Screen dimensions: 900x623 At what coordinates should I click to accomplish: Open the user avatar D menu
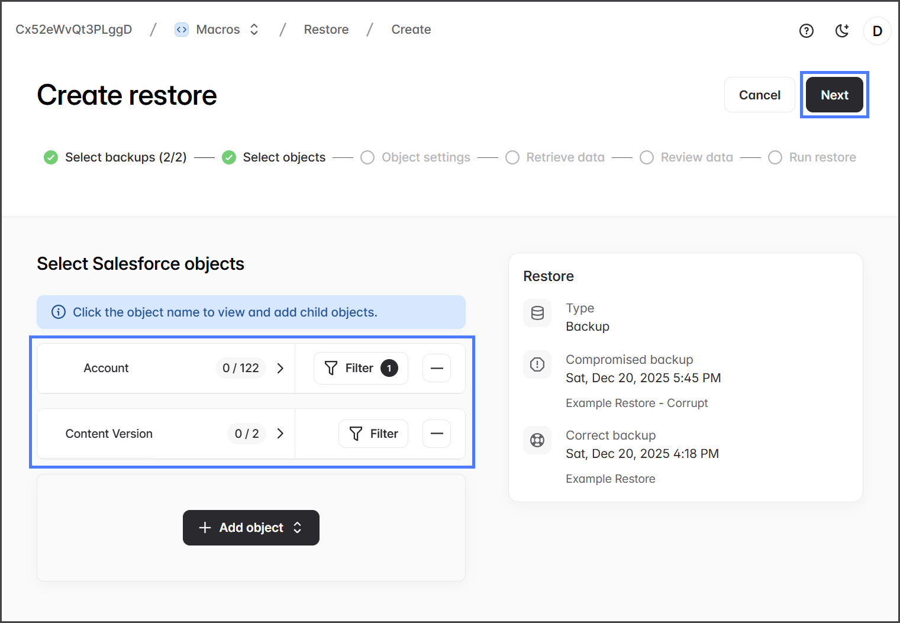(877, 31)
